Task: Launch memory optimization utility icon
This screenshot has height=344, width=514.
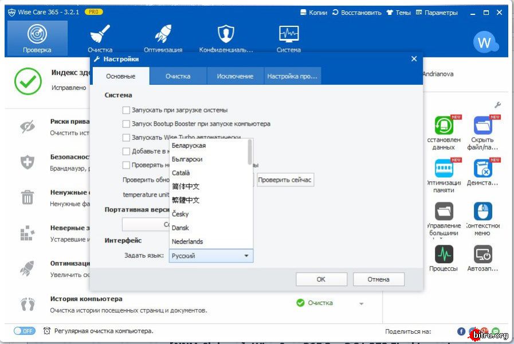Action: tap(444, 168)
